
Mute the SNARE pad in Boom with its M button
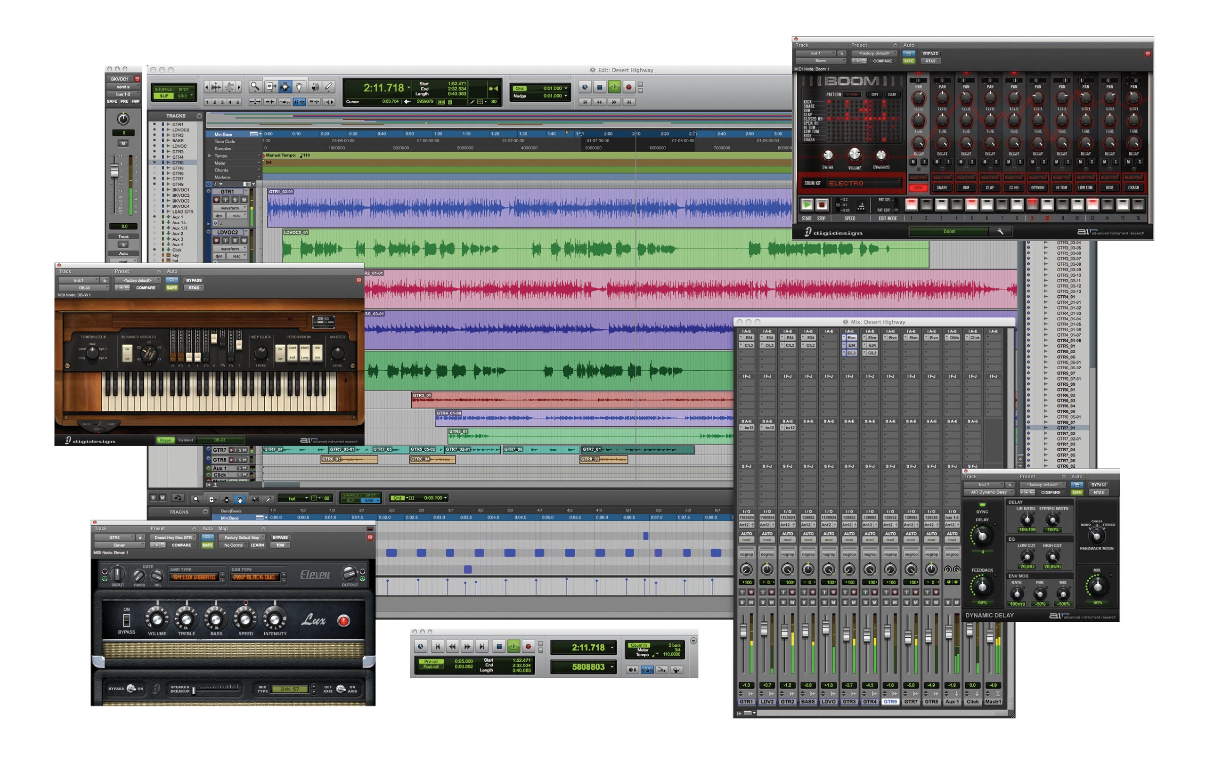coord(937,162)
